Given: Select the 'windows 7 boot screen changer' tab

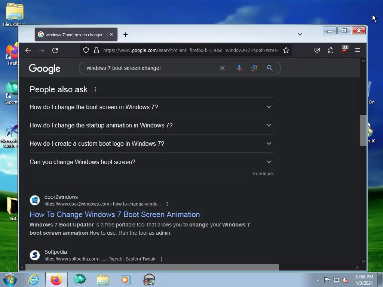Looking at the screenshot, I should 76,34.
